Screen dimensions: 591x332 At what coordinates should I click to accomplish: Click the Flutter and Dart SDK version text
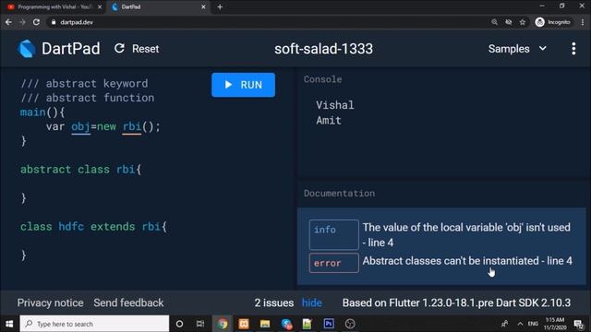(x=456, y=302)
